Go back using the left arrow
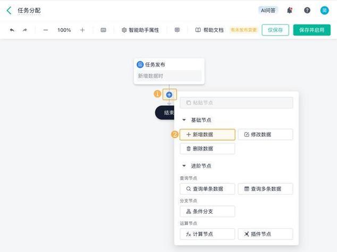This screenshot has height=252, width=337. coord(9,10)
